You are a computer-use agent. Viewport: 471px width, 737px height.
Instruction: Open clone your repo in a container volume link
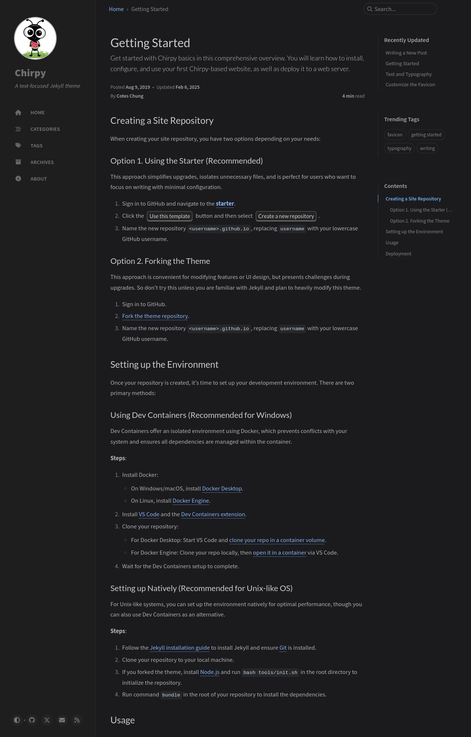[x=277, y=540]
